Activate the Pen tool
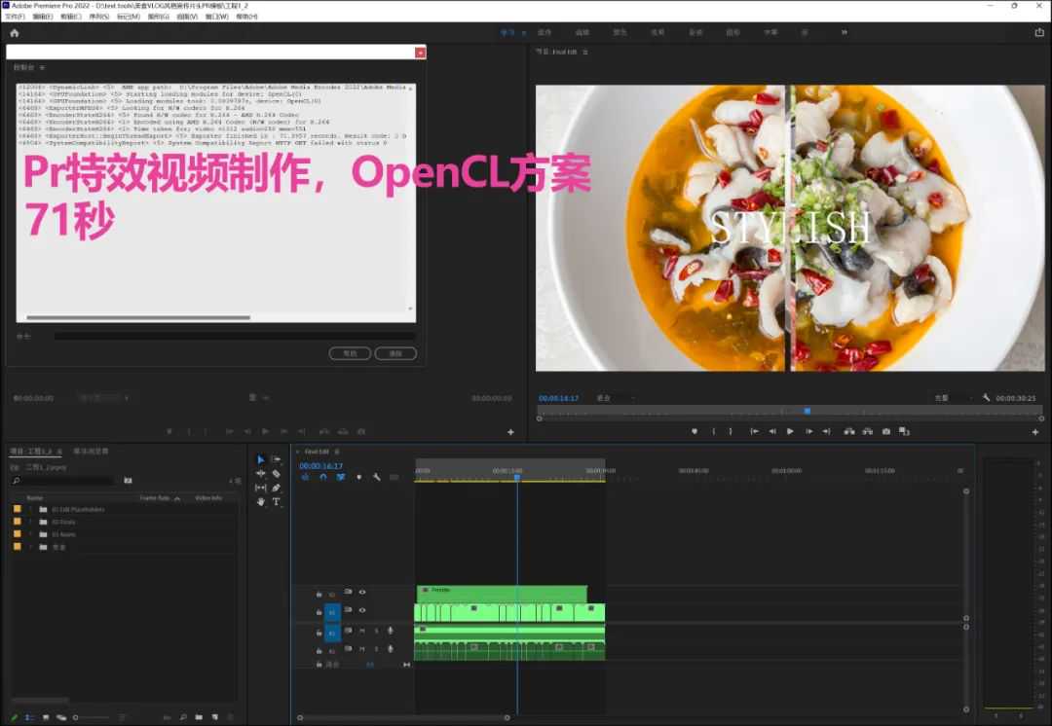Screen dimensions: 1052x726 coord(277,488)
